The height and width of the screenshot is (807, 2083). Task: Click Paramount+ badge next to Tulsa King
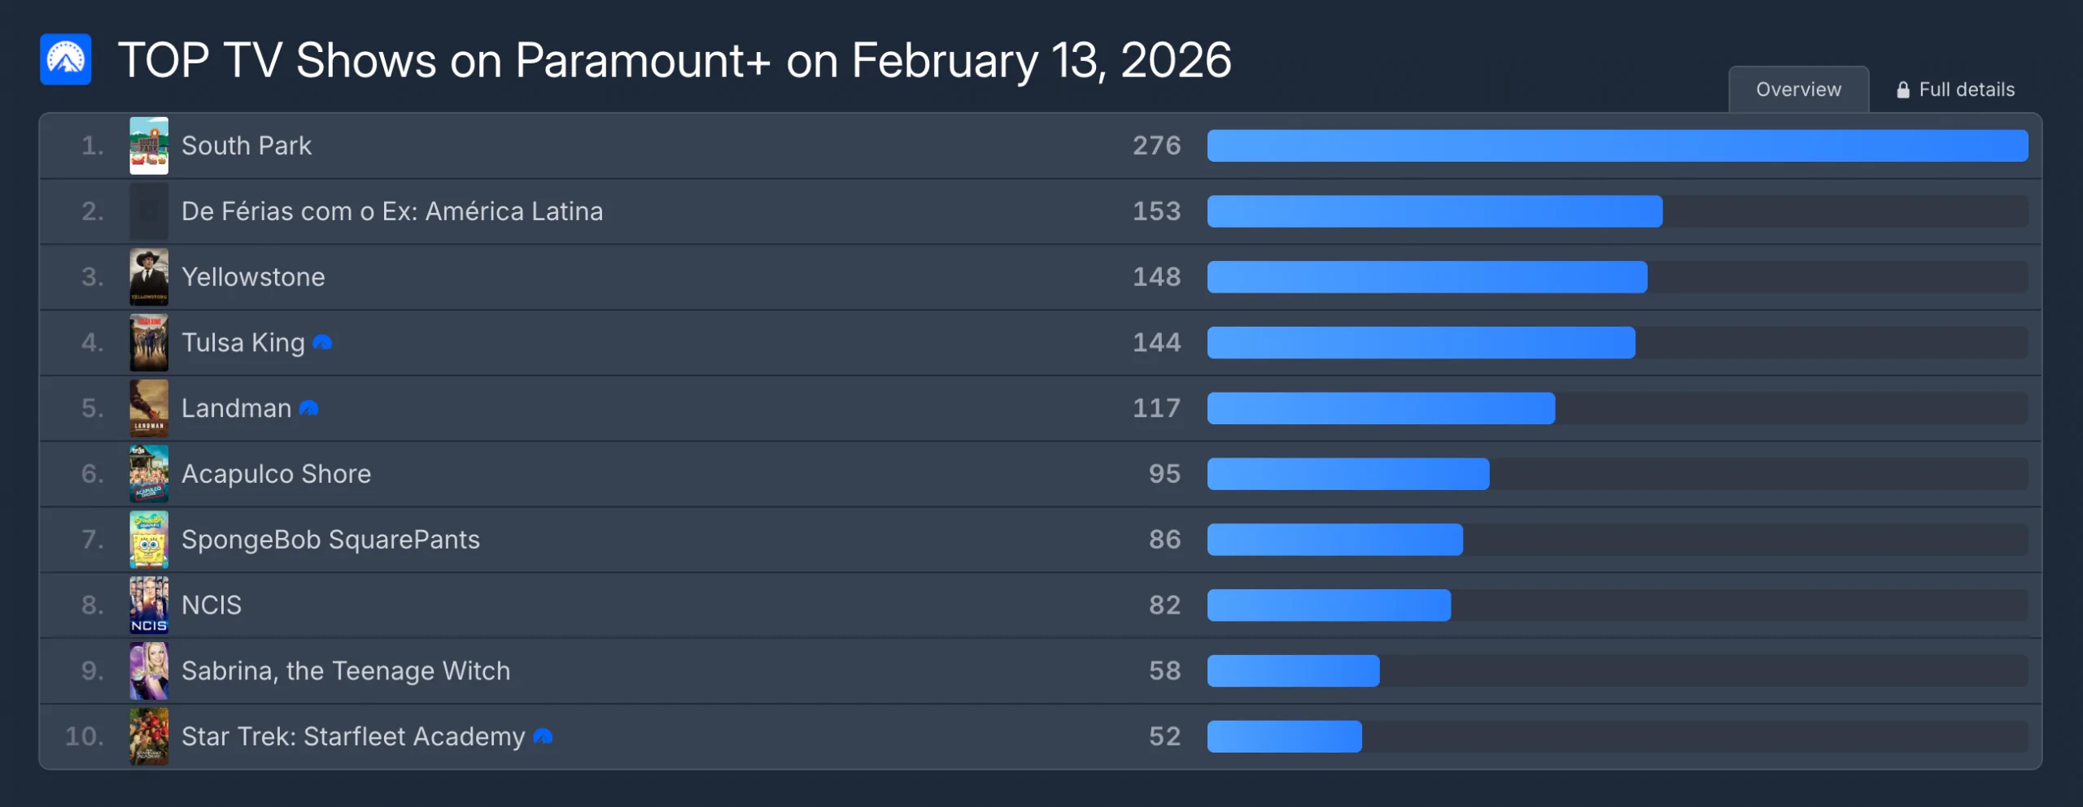pos(322,343)
